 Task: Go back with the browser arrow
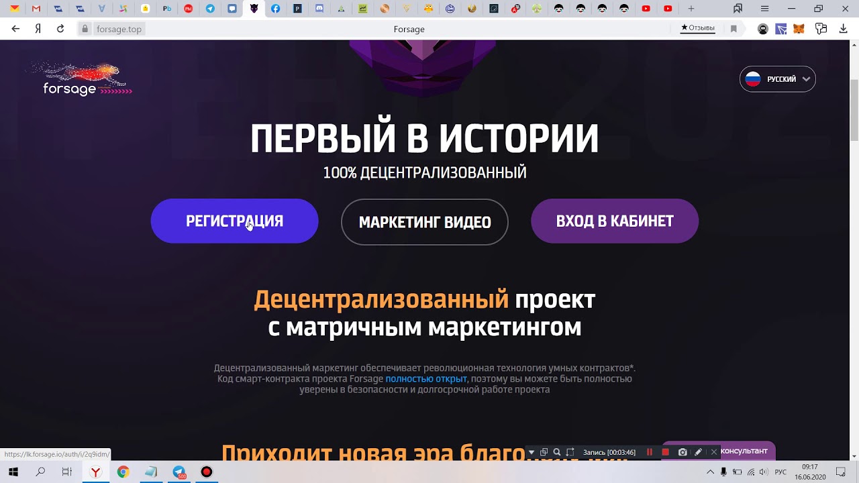click(x=15, y=29)
